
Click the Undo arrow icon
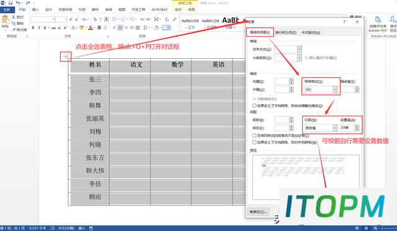click(x=18, y=3)
